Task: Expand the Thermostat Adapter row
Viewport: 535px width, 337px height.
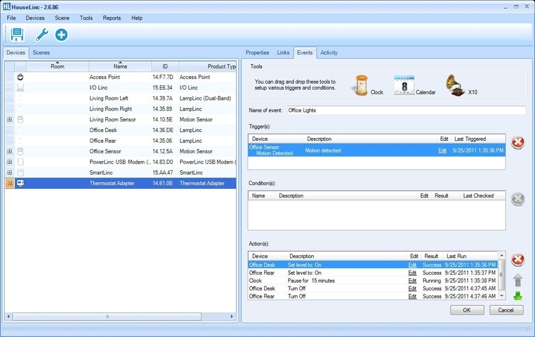Action: pos(9,183)
